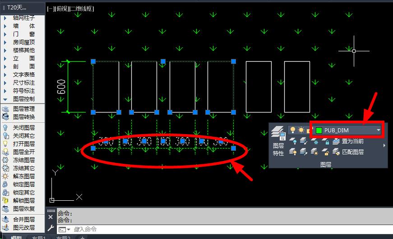
Task: Switch to the 布局1 layout tab
Action: [x=39, y=237]
